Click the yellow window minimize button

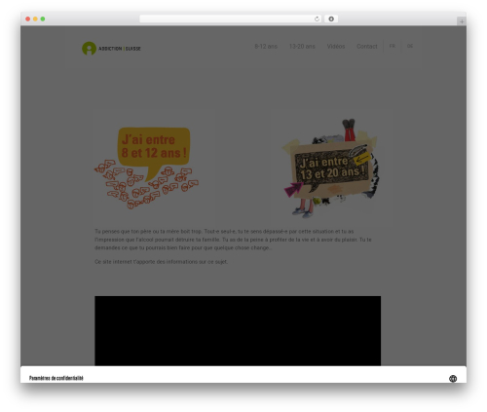[x=35, y=19]
